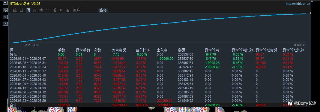
Task: Click the minus collapse icon beside the title
Action: (5, 3)
